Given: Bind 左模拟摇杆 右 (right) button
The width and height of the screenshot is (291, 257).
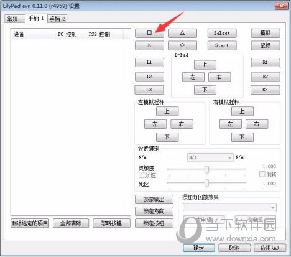Looking at the screenshot, I should point(182,124).
